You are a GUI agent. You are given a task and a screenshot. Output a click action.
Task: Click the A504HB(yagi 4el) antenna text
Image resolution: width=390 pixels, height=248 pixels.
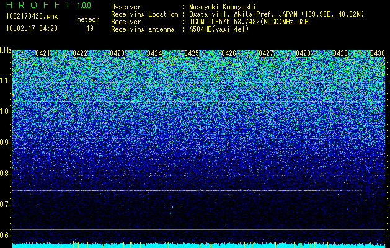[219, 29]
